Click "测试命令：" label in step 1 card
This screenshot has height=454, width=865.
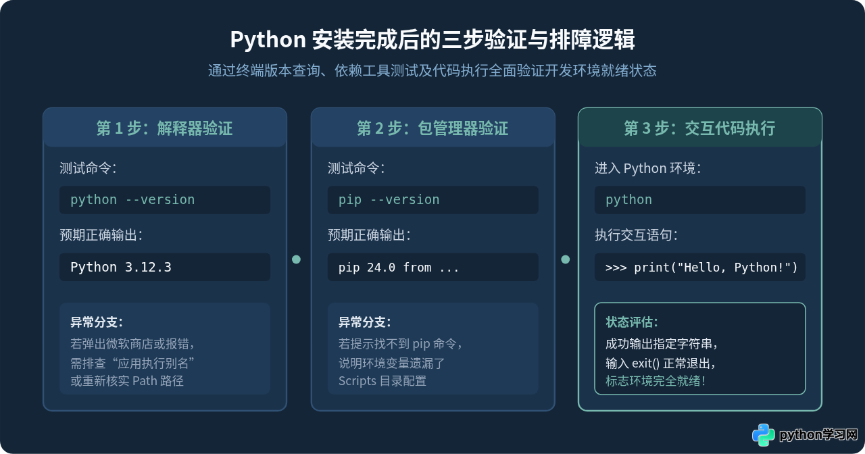(89, 168)
